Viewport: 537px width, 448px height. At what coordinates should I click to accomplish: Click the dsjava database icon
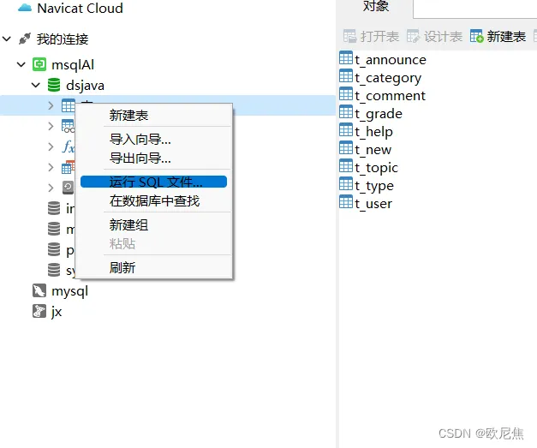coord(54,85)
